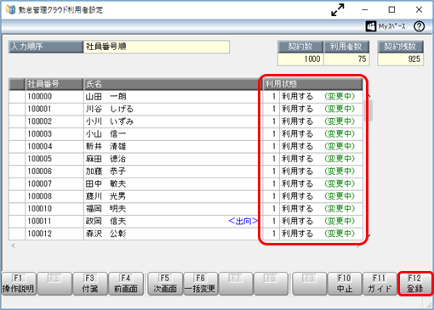Viewport: 434px width, 310px height.
Task: Click usage status cell for 田中 敏夫
Action: click(313, 183)
